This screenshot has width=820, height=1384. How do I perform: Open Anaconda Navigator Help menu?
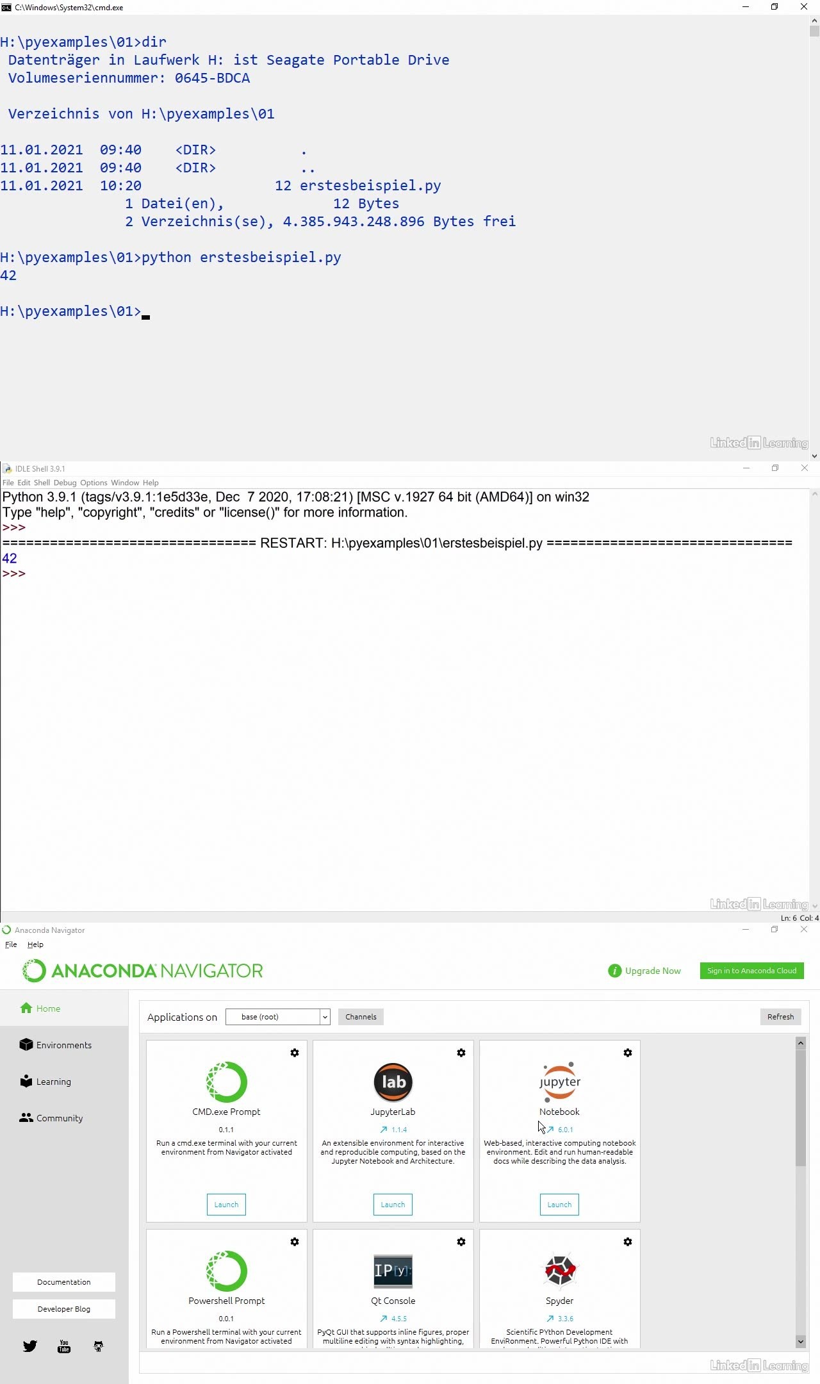tap(35, 944)
